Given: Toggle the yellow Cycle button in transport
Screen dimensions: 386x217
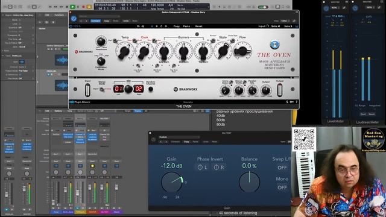Looking at the screenshot, I should click(x=89, y=7).
